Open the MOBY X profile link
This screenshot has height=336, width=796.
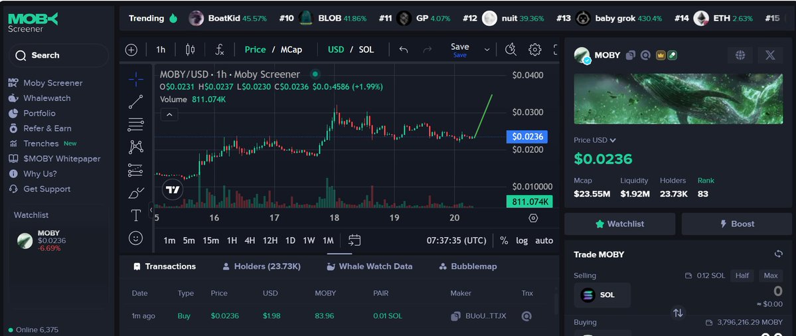coord(770,55)
